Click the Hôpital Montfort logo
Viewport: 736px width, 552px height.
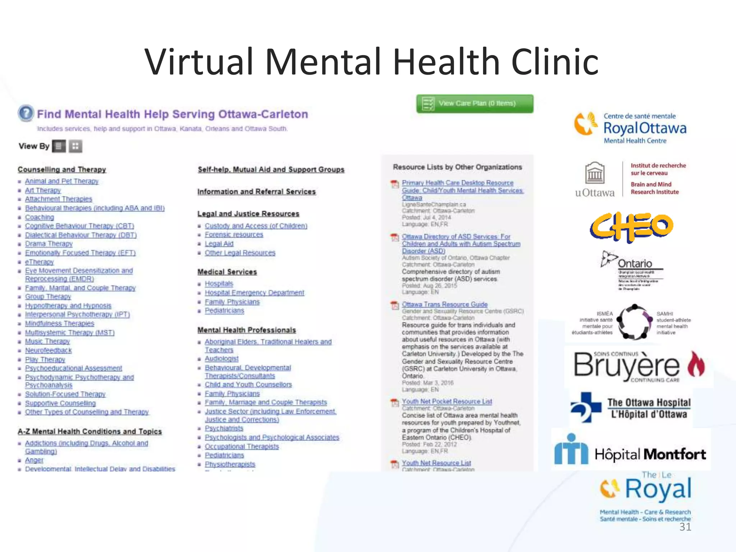pos(630,450)
